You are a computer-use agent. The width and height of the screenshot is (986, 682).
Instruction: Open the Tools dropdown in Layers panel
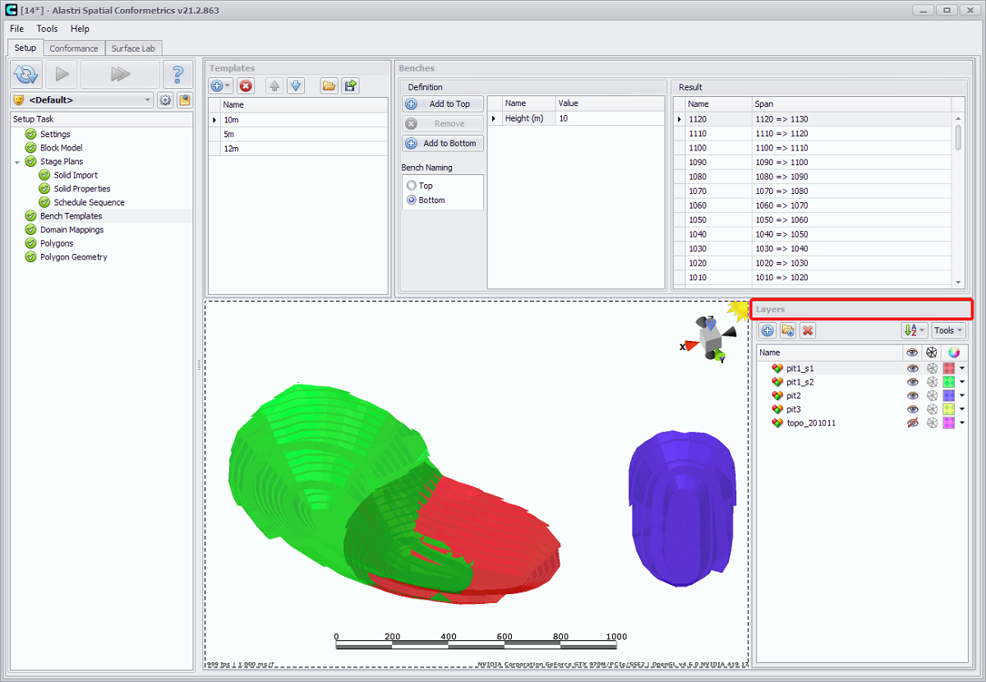click(x=948, y=330)
